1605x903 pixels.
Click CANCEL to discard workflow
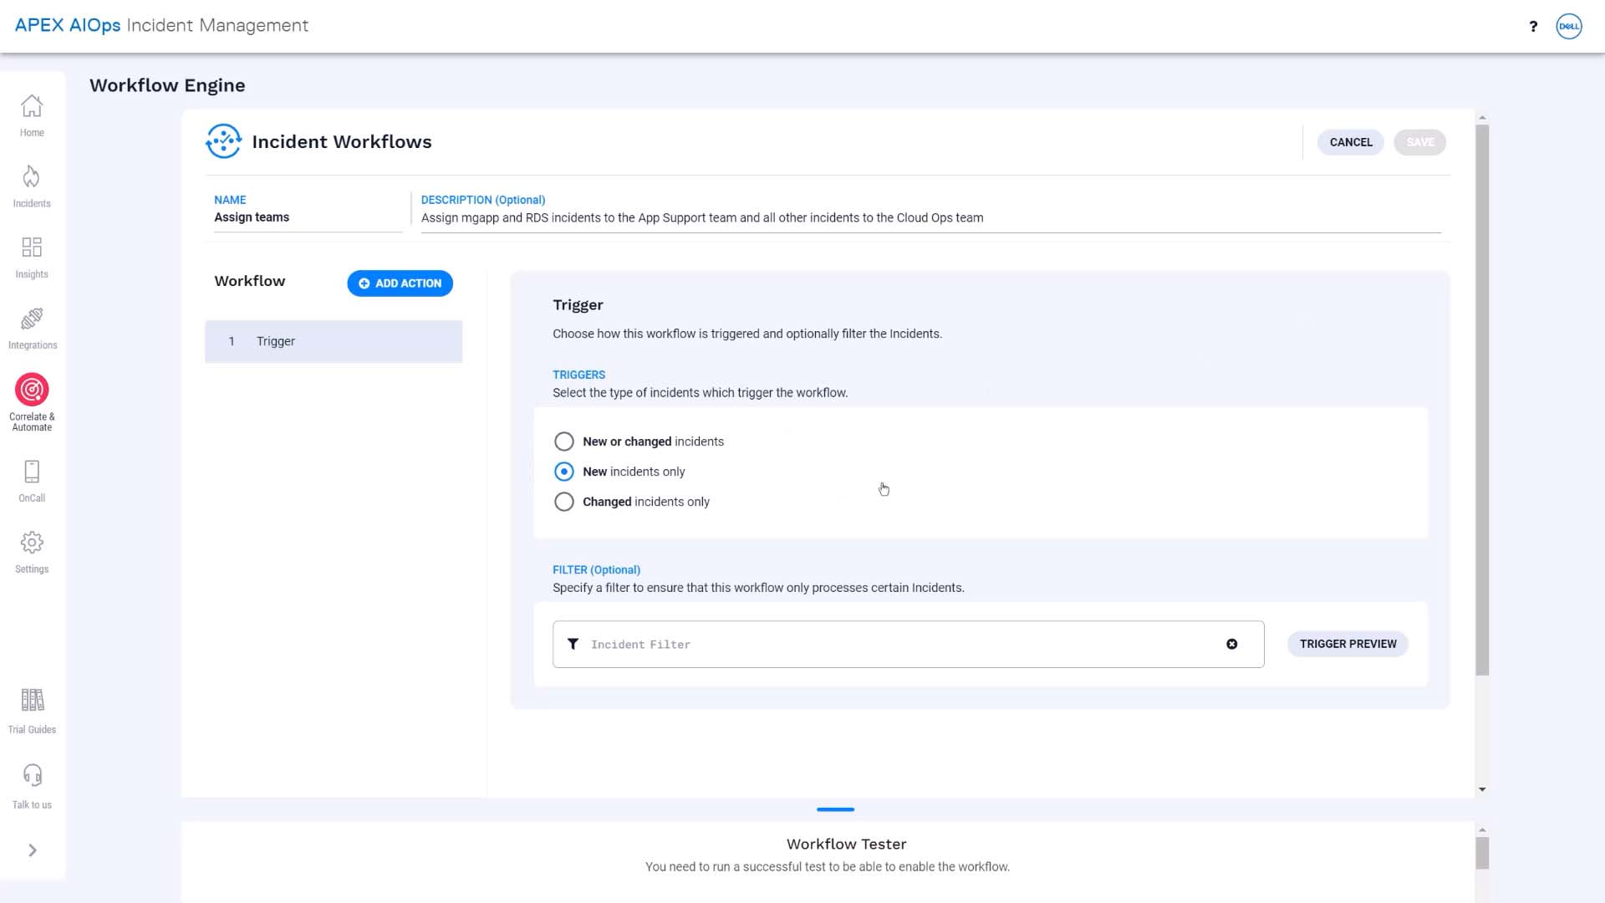pos(1351,142)
